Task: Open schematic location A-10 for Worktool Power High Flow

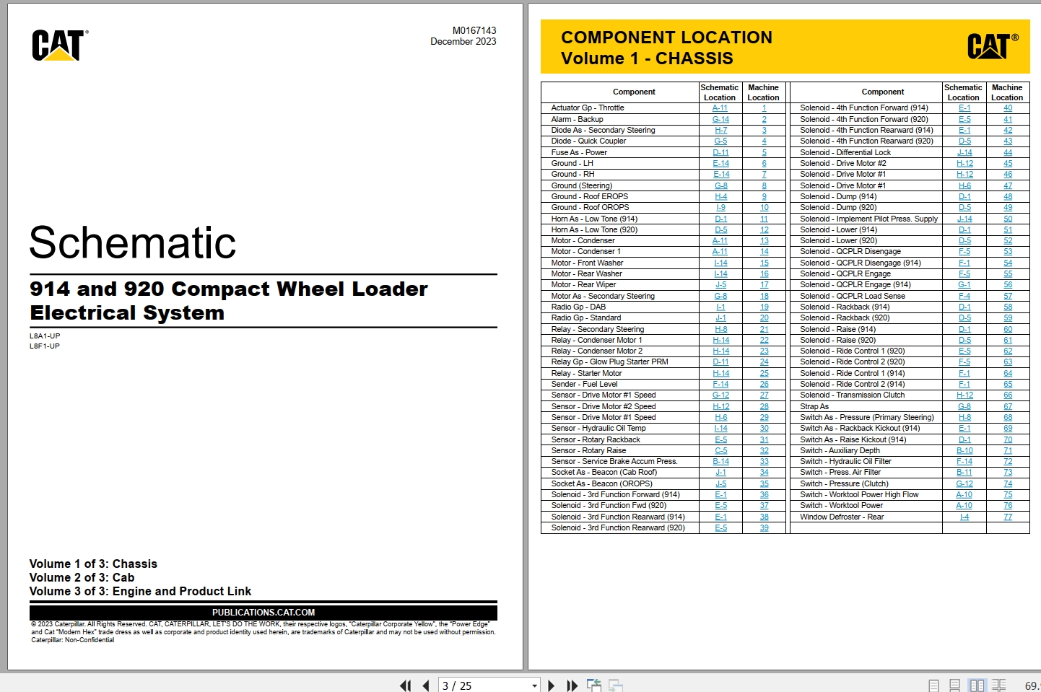Action: click(x=964, y=495)
